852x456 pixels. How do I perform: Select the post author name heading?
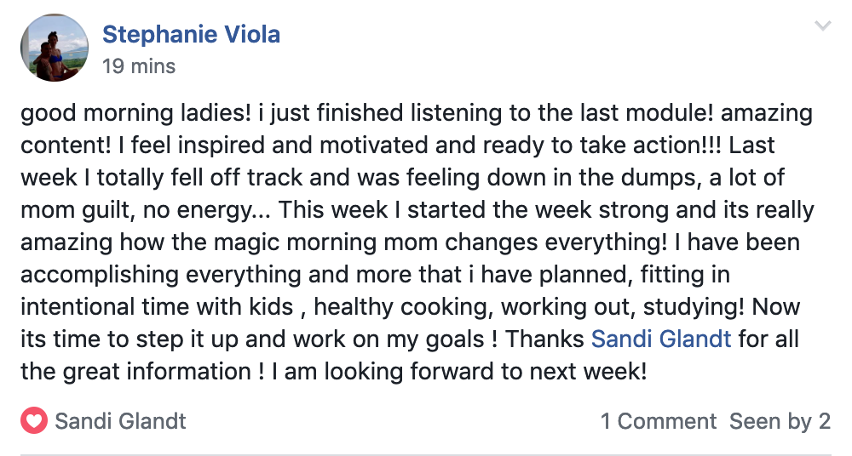click(191, 35)
